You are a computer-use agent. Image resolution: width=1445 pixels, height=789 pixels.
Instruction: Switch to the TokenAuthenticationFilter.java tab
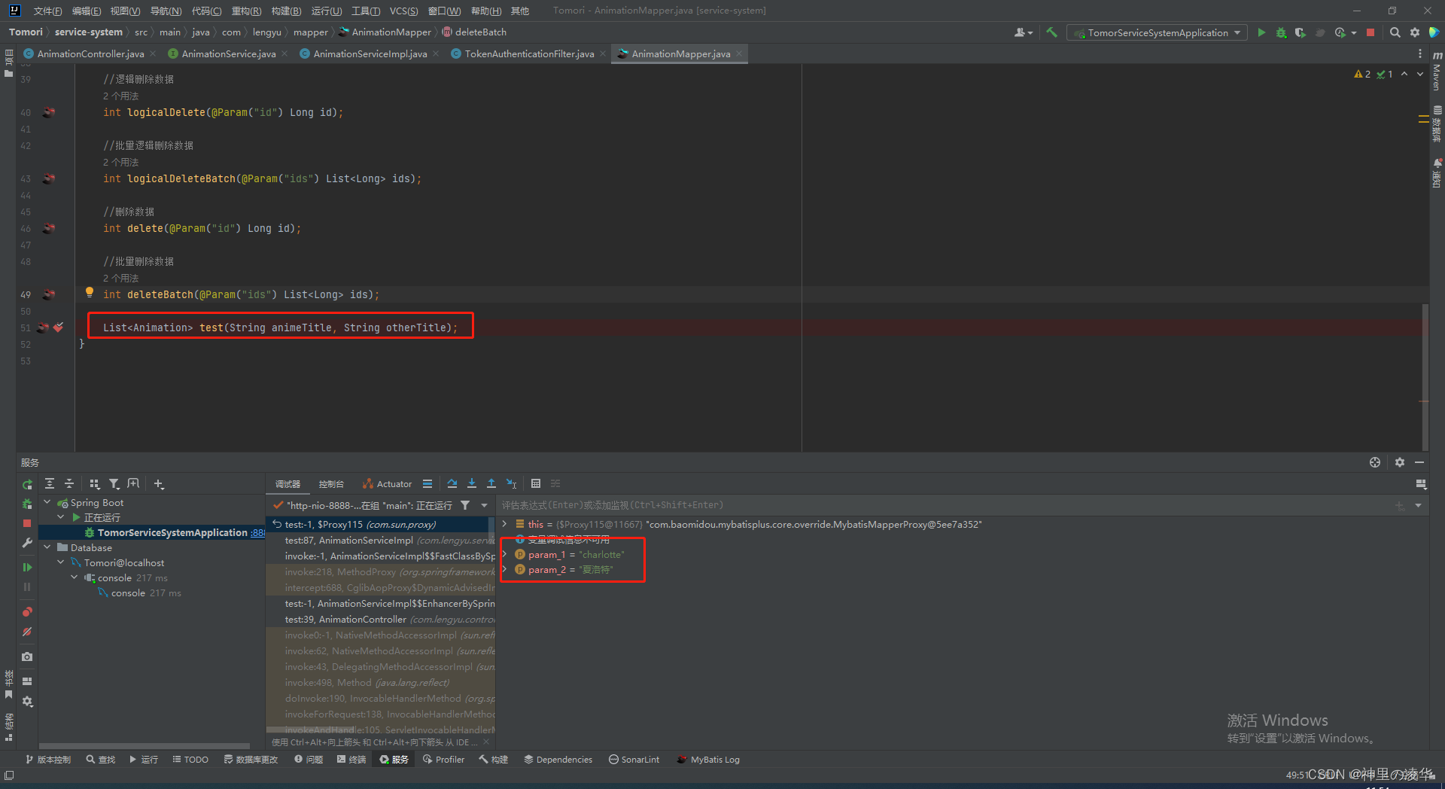pyautogui.click(x=529, y=53)
